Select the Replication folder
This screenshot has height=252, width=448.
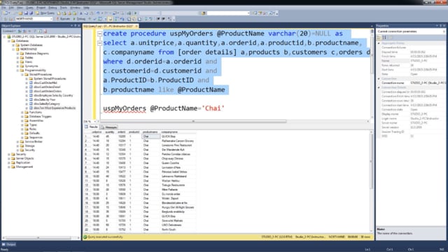(x=23, y=162)
